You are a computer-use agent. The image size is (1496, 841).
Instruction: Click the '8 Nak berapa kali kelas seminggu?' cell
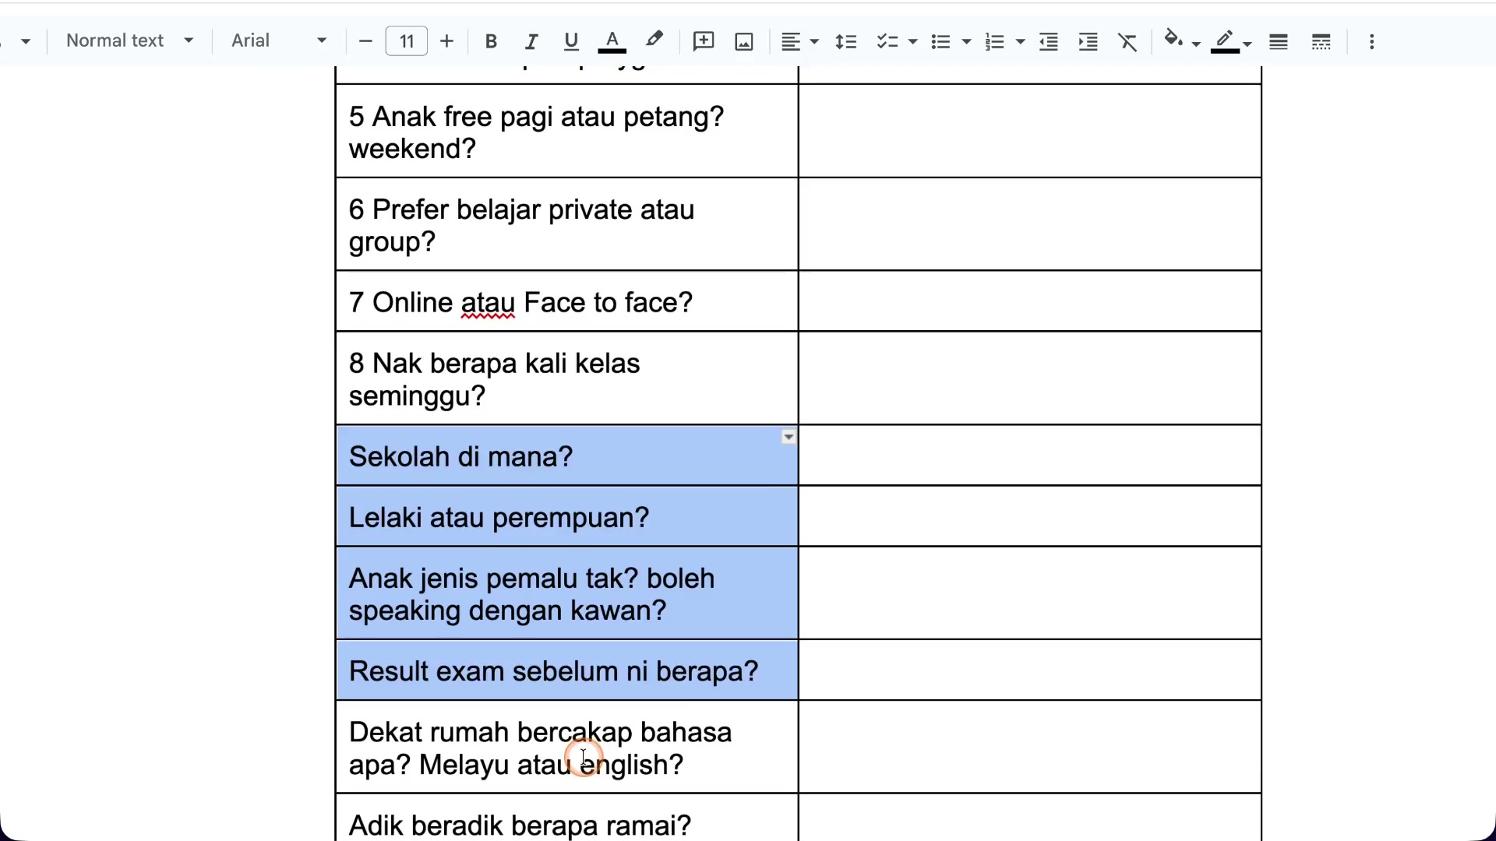[x=567, y=379]
